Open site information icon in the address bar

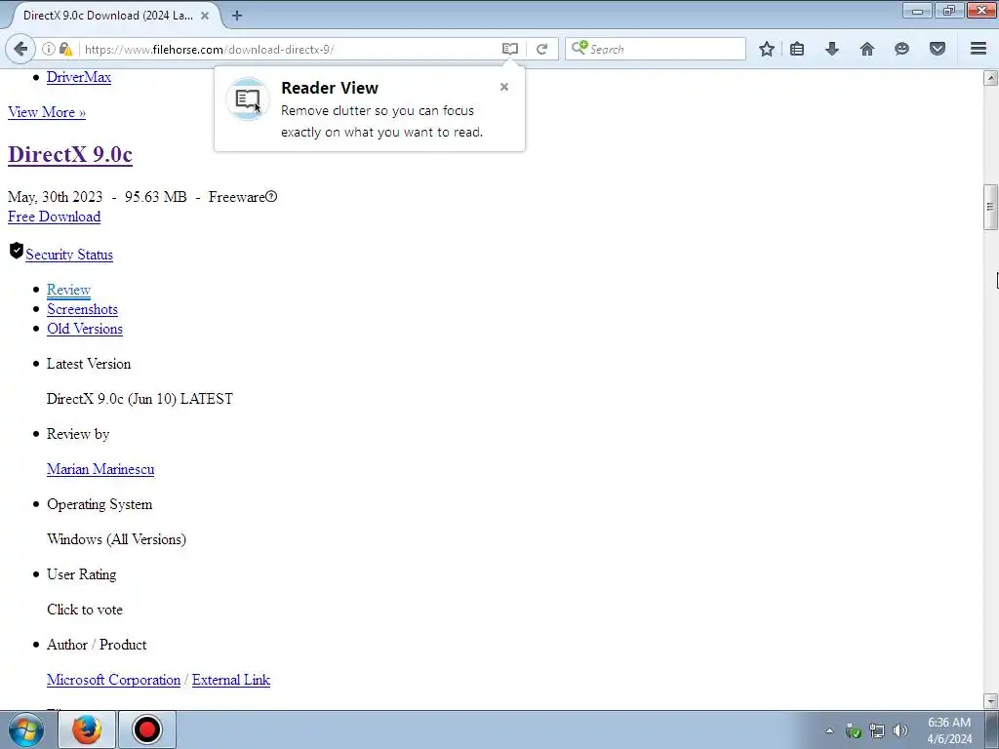[x=49, y=49]
